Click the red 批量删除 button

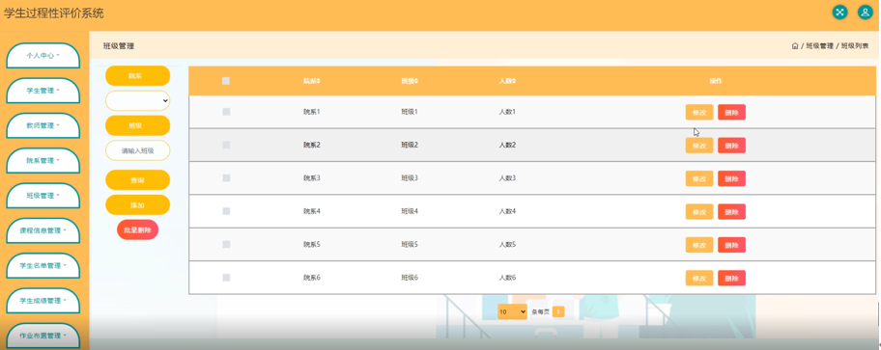coord(137,229)
